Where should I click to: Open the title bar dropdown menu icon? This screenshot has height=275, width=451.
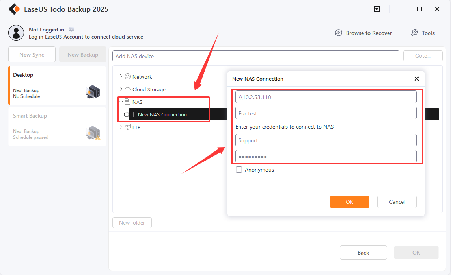coord(377,9)
